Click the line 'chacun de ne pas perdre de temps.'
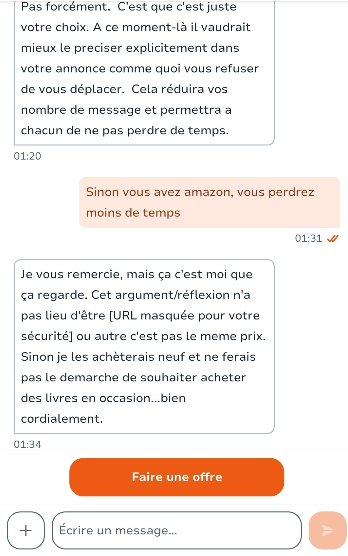The height and width of the screenshot is (556, 348). 125,131
